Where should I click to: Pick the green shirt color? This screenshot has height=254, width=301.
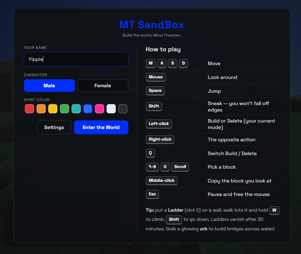tap(64, 109)
